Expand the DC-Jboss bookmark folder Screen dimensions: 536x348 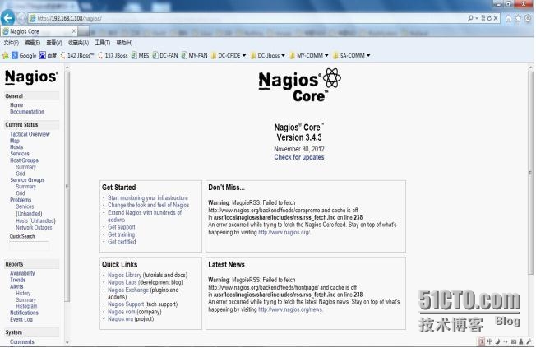tap(268, 55)
